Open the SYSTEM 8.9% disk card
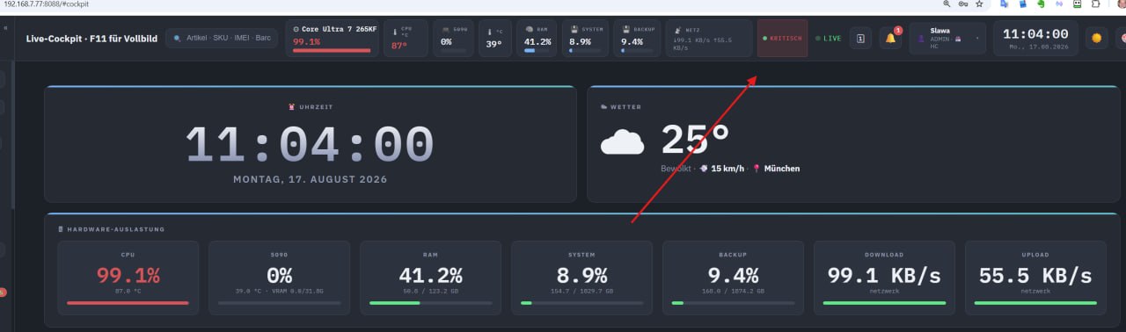The image size is (1126, 332). 581,278
